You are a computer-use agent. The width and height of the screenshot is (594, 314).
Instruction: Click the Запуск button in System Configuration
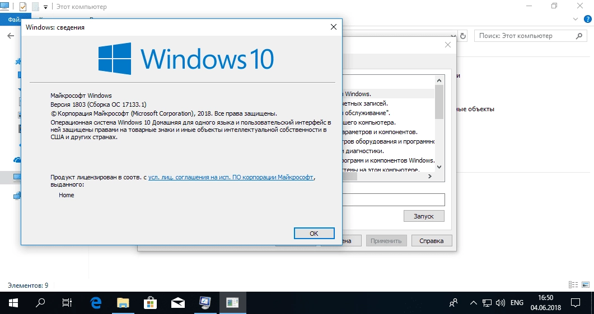tap(424, 216)
